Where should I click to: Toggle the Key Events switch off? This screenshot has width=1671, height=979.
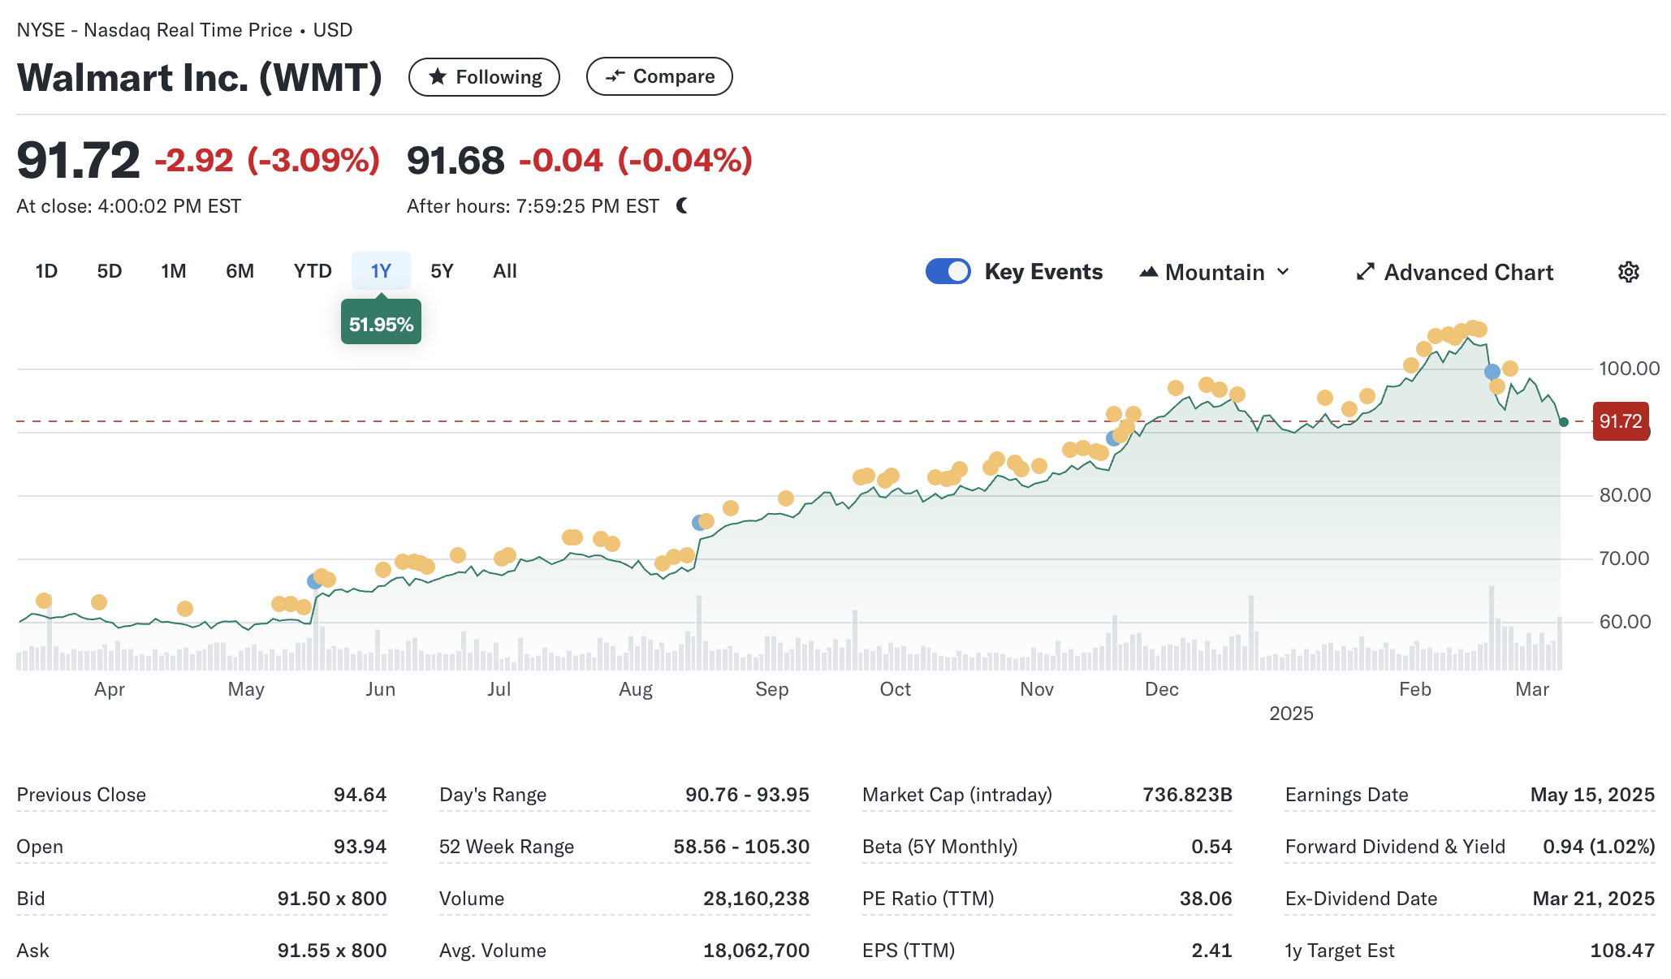click(948, 271)
